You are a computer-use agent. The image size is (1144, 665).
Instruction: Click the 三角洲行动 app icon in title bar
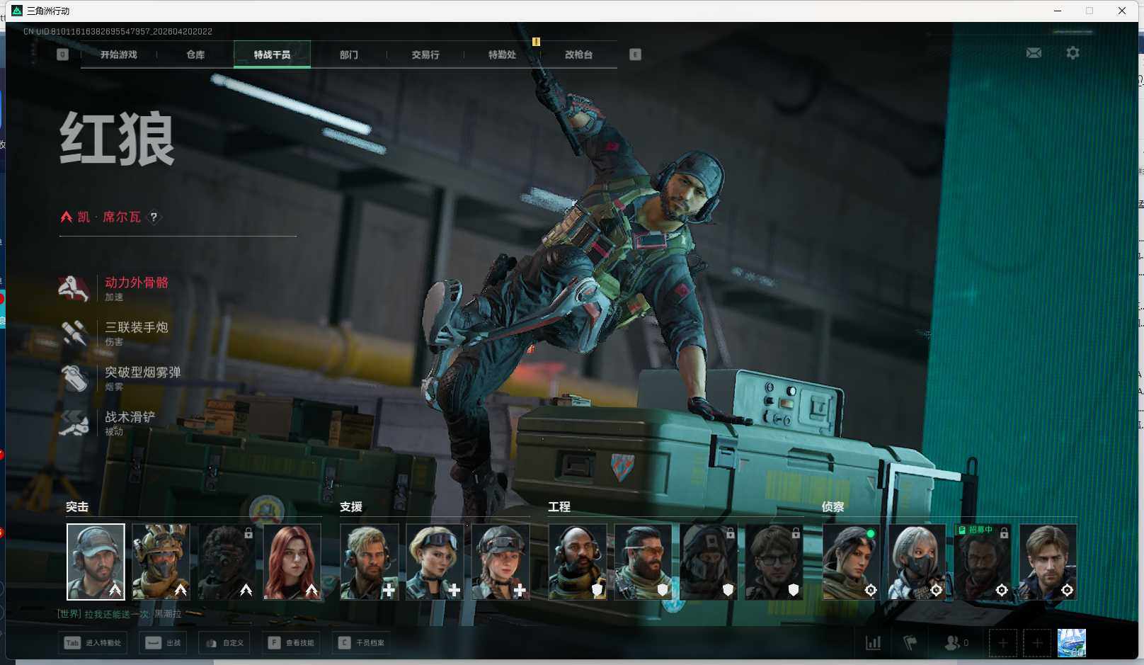[17, 11]
